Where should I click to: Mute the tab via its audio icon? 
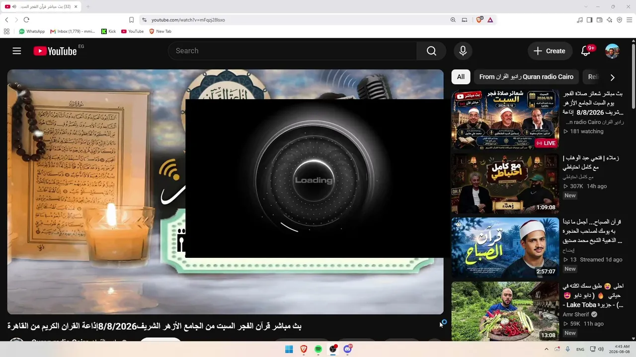pos(14,6)
